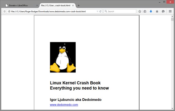This screenshot has width=175, height=111.
Task: Open the URL history dropdown arrow
Action: (x=98, y=11)
